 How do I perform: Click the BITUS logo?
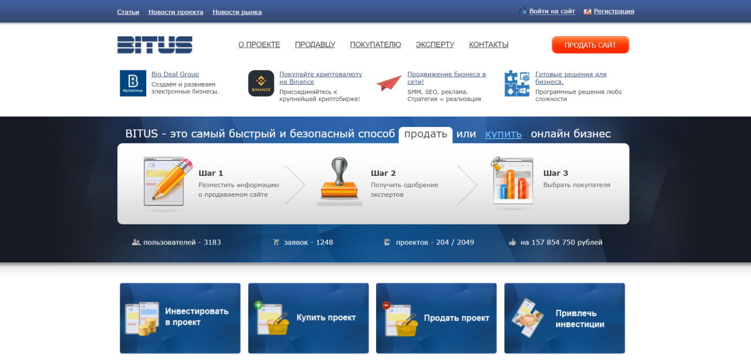coord(155,45)
